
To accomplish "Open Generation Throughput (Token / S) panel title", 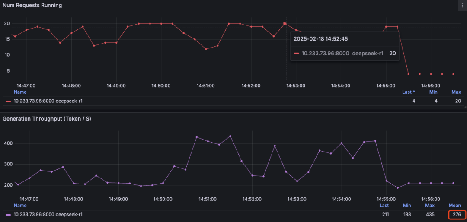I will click(x=47, y=119).
